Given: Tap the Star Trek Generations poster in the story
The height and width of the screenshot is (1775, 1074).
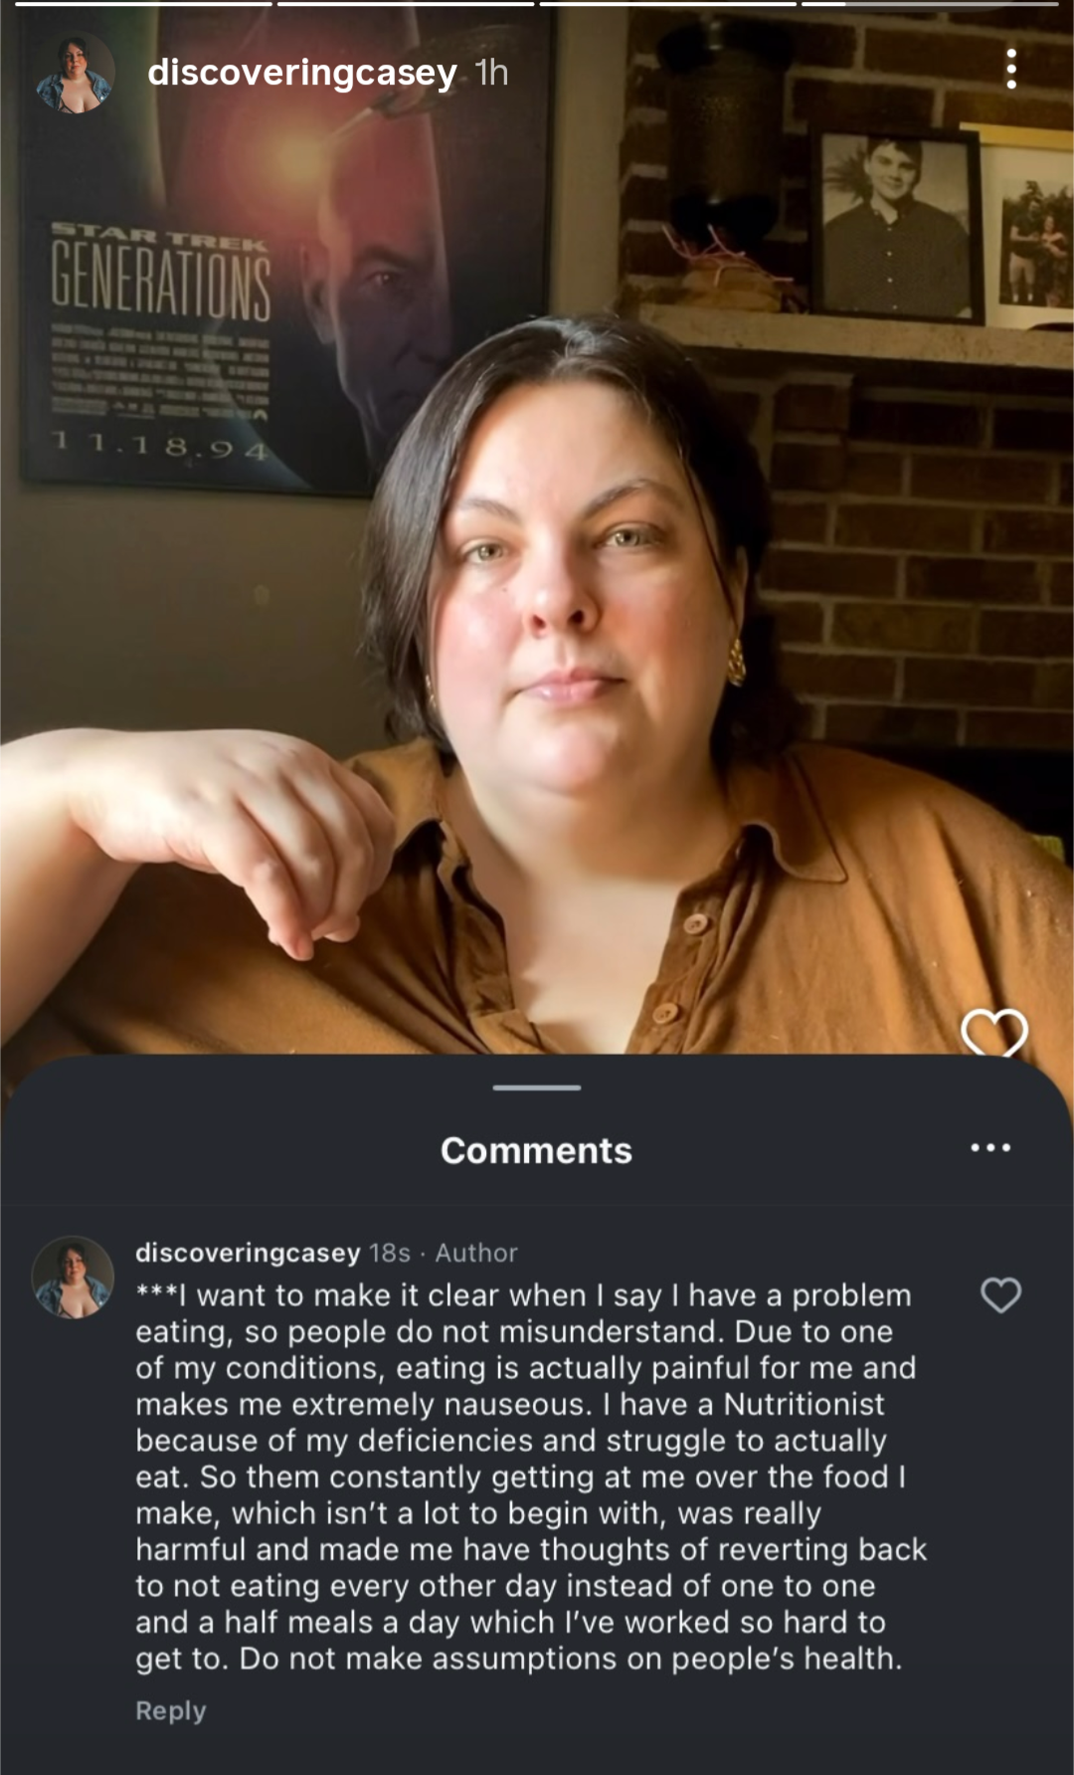Looking at the screenshot, I should (283, 249).
